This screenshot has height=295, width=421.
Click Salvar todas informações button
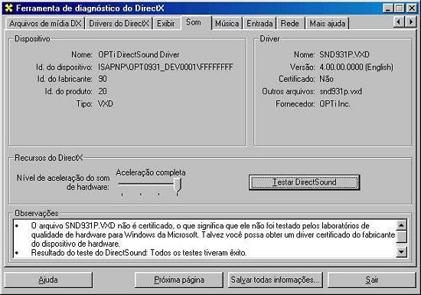tap(276, 280)
